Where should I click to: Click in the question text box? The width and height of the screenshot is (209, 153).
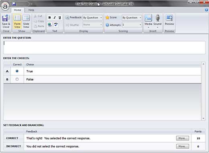[x=104, y=47]
